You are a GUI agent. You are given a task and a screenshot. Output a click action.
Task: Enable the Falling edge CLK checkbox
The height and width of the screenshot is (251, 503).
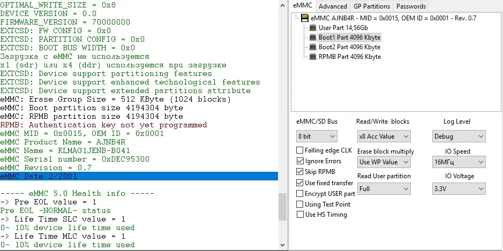299,150
